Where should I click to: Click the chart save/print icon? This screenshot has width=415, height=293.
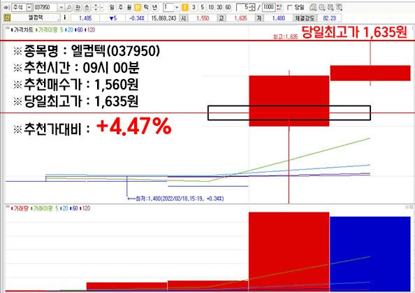pyautogui.click(x=330, y=8)
